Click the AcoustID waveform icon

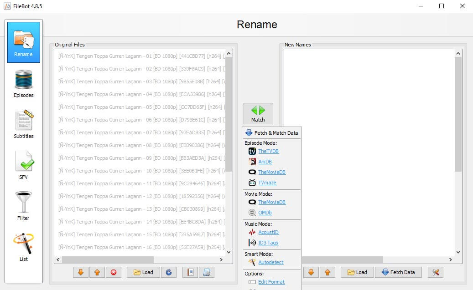[x=252, y=232]
